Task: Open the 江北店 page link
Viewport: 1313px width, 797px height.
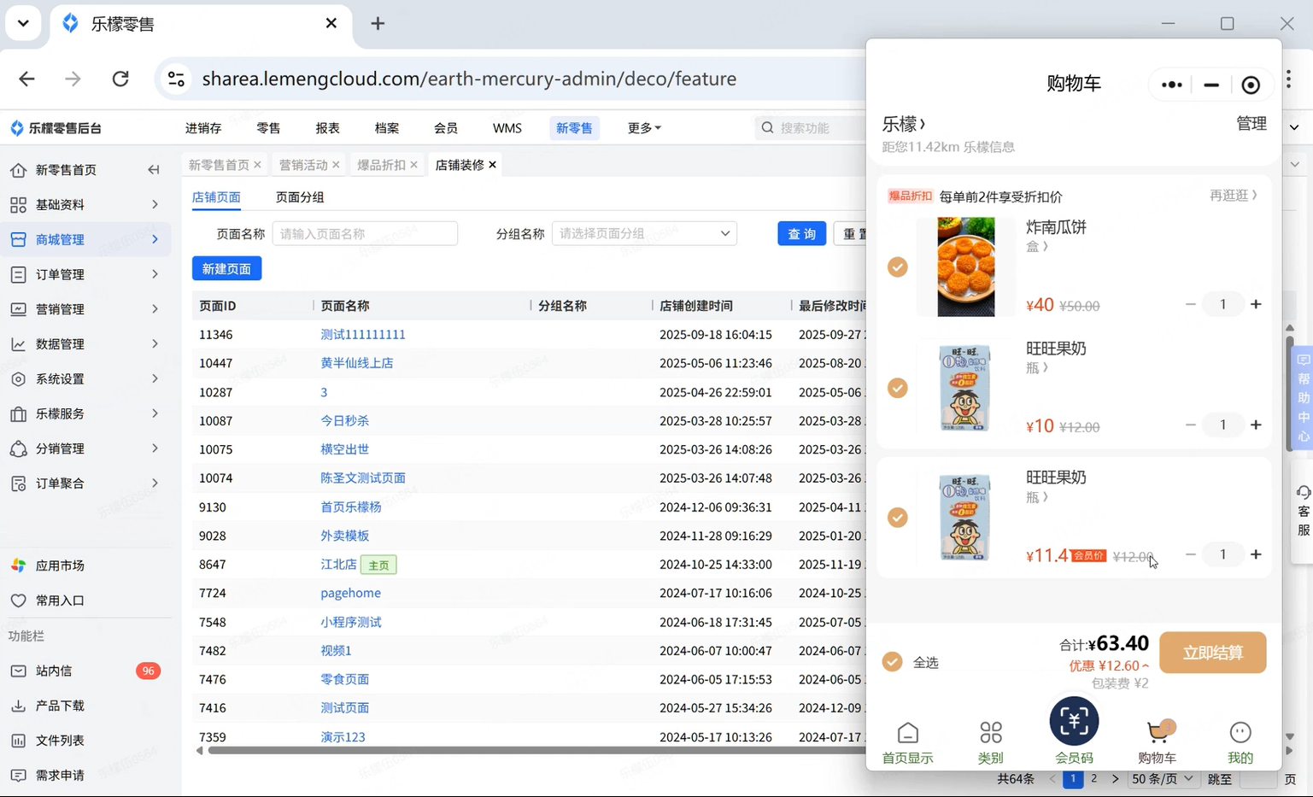Action: [x=338, y=565]
